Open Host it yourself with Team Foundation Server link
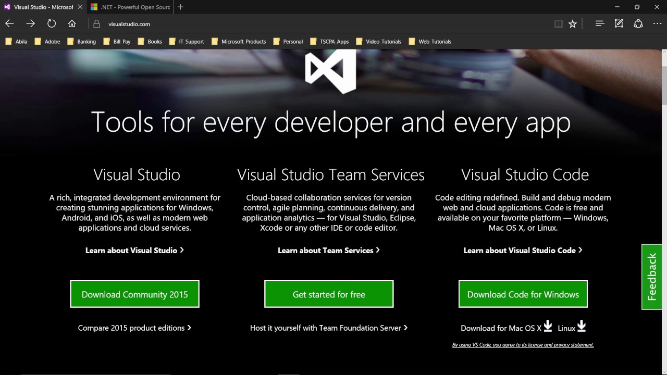This screenshot has width=667, height=375. point(329,328)
